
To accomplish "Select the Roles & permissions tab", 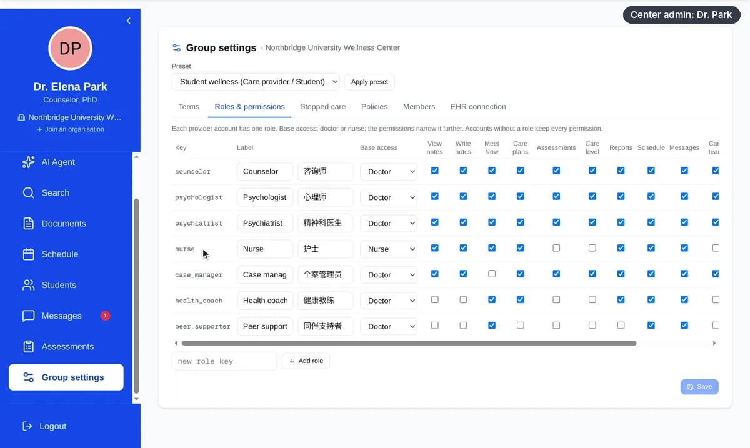I will 249,107.
